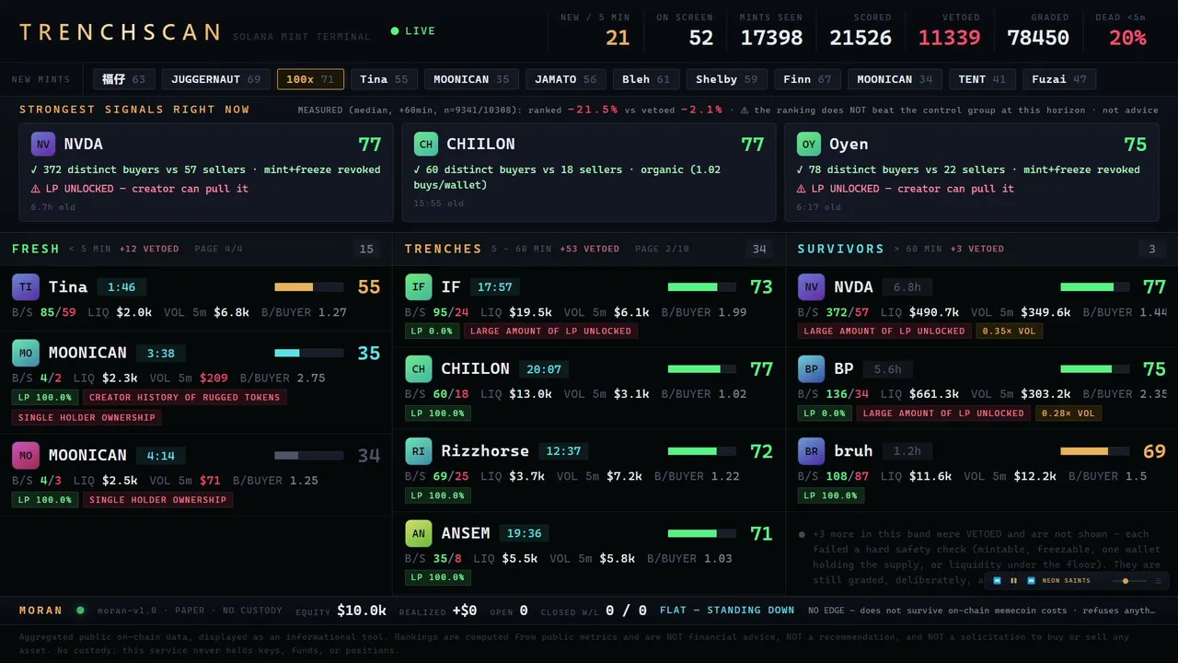Open the Oyen strongest signal card

pos(971,173)
